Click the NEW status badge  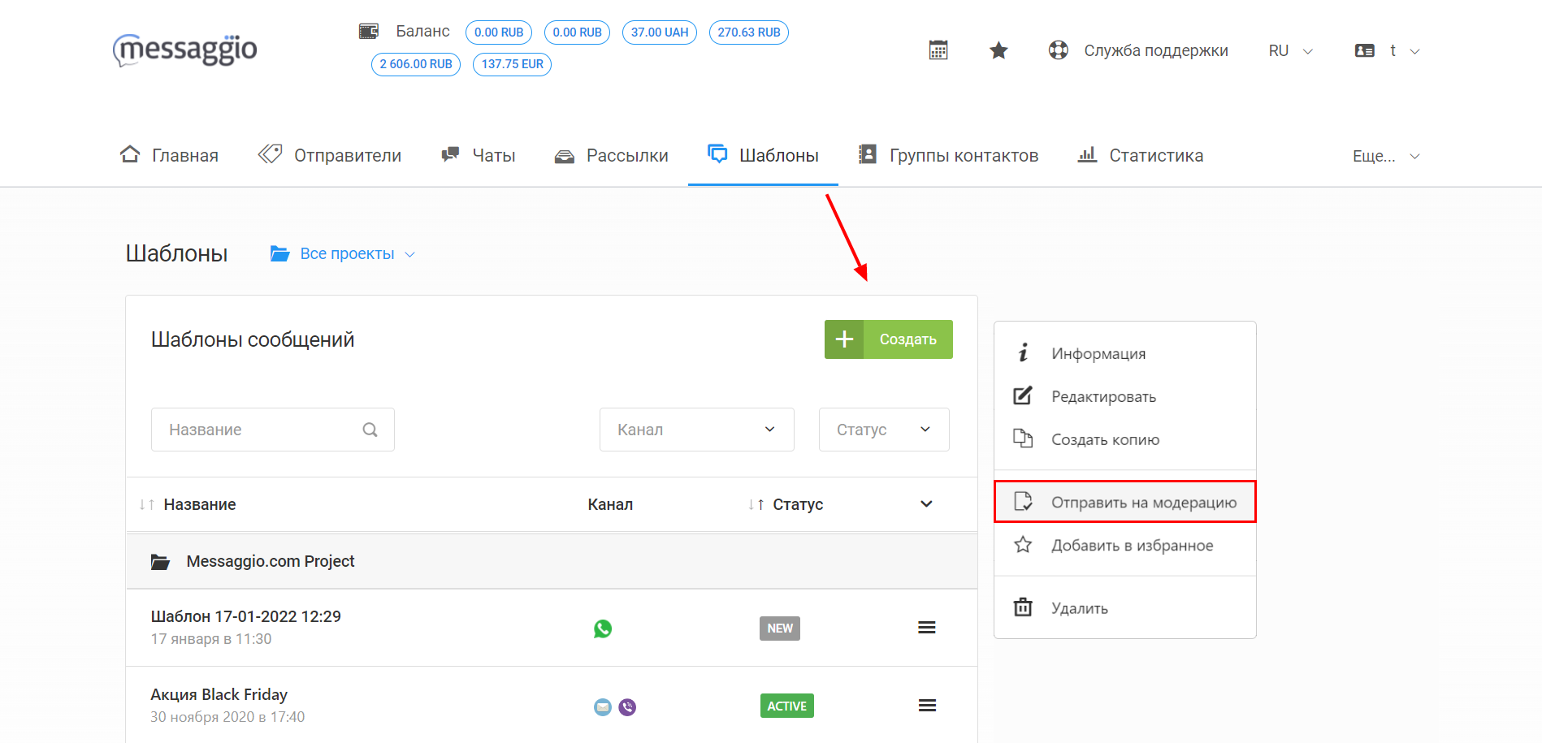point(780,629)
